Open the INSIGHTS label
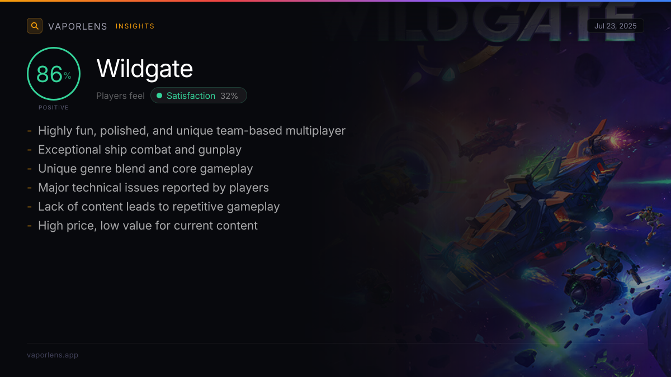The height and width of the screenshot is (377, 671). point(135,26)
